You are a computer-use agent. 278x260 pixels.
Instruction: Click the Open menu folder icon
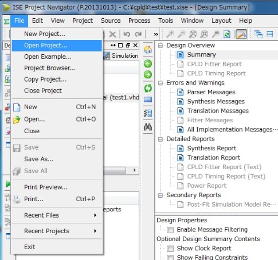(17, 120)
